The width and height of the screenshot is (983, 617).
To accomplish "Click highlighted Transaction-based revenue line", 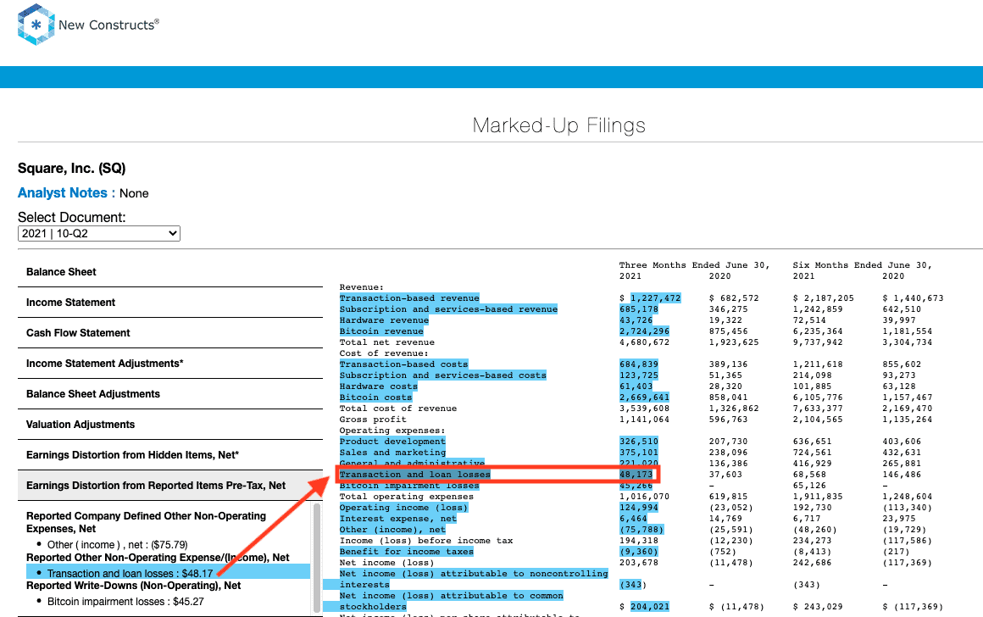I will 409,297.
